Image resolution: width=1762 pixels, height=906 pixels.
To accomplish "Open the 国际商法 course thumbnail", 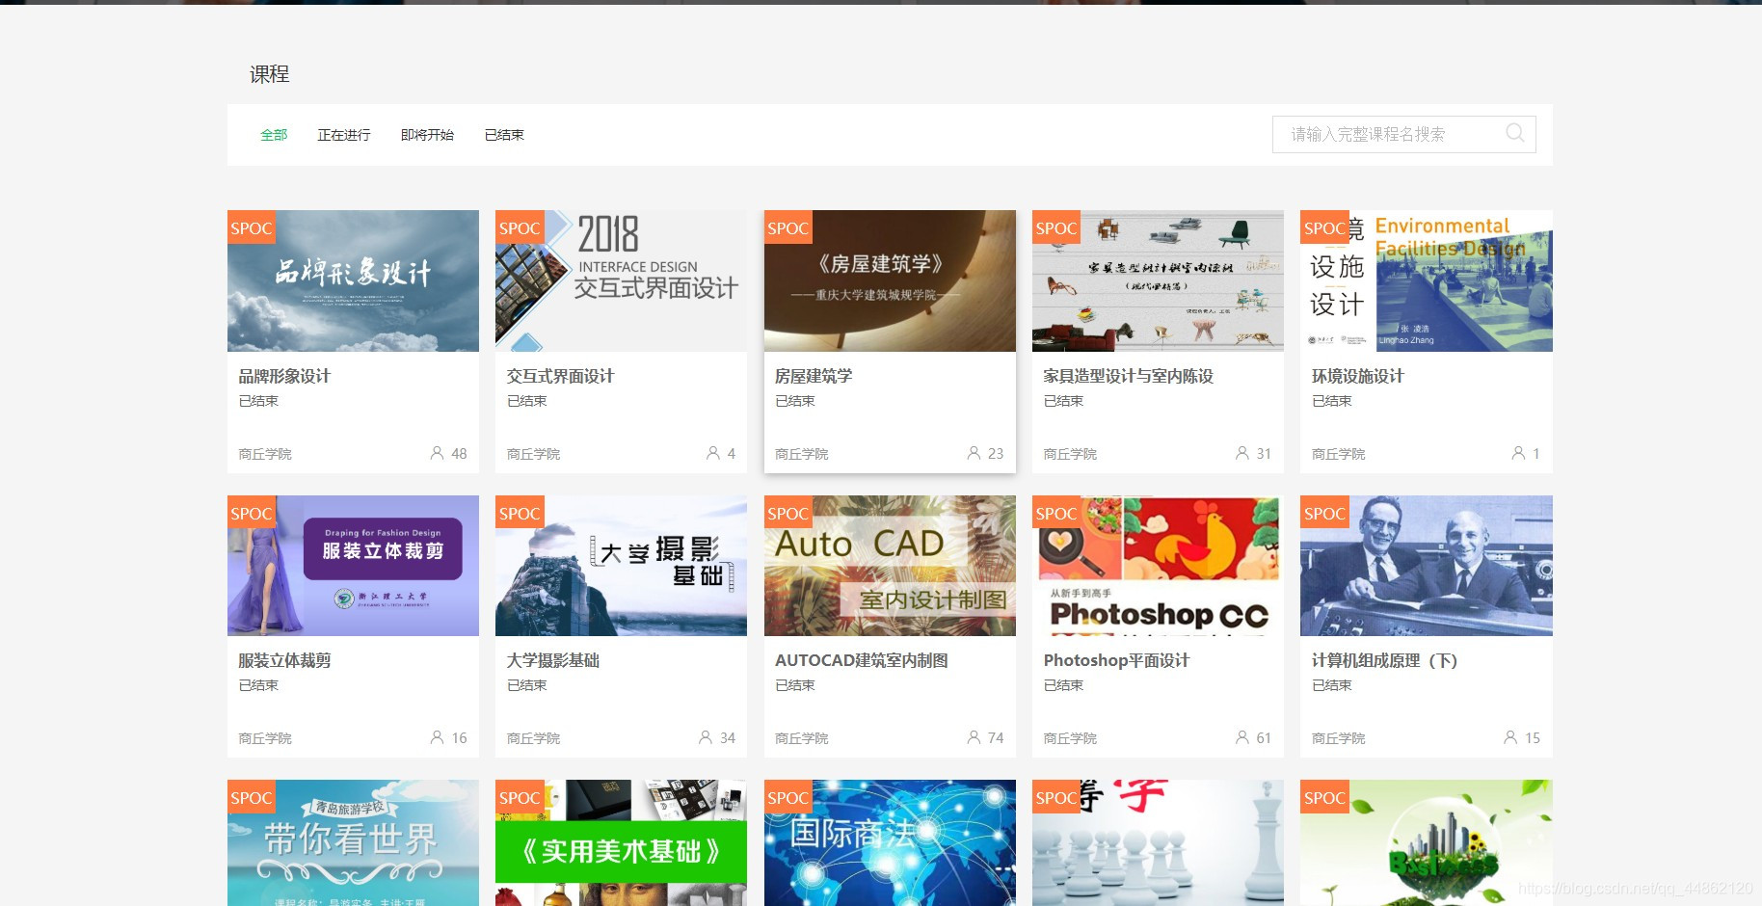I will [890, 842].
